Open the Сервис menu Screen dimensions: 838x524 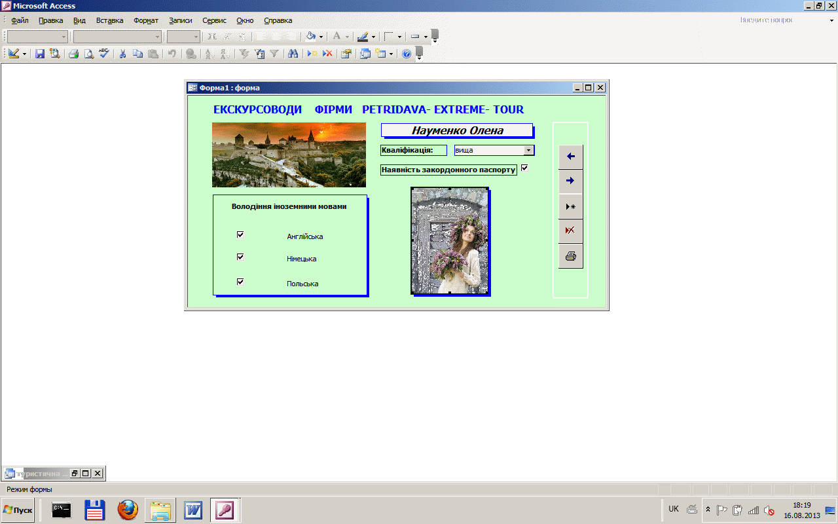tap(215, 20)
